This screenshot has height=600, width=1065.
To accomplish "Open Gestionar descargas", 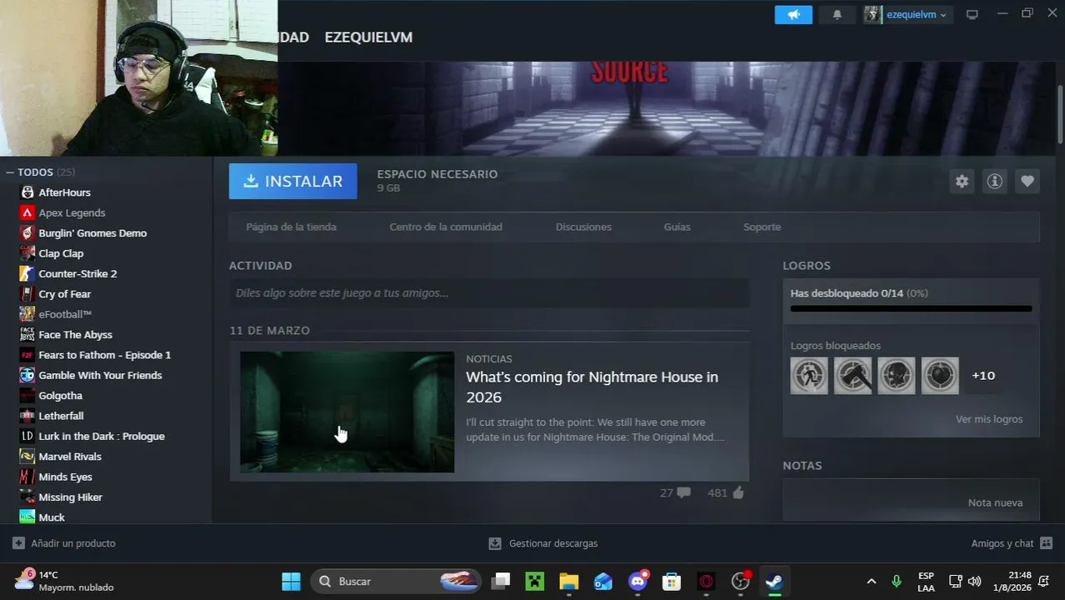I will 542,543.
